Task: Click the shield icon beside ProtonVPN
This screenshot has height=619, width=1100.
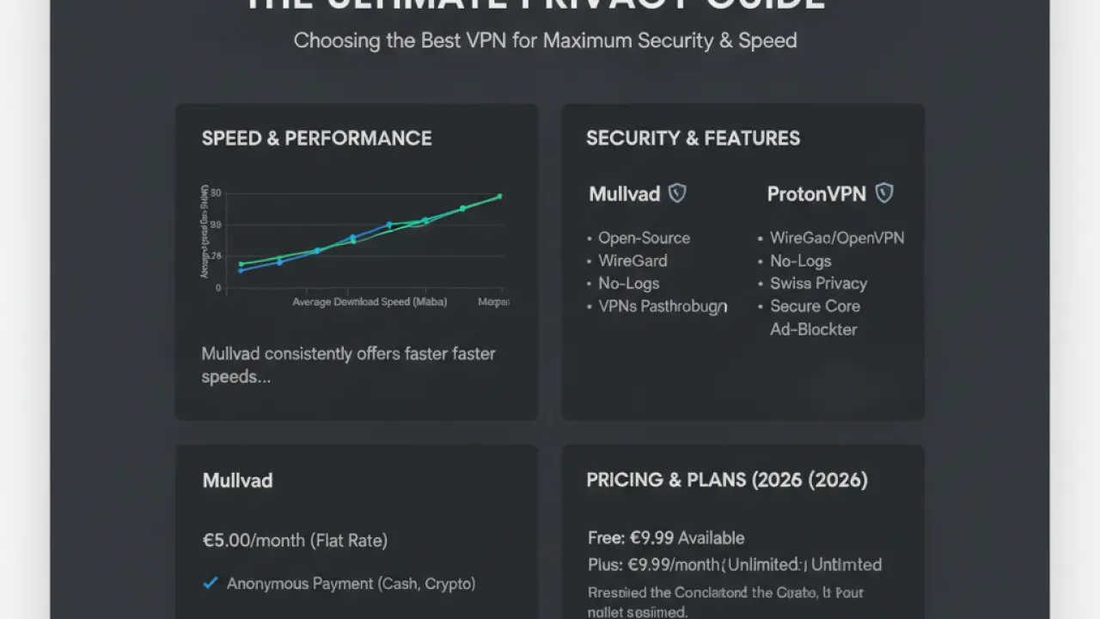Action: click(x=884, y=193)
